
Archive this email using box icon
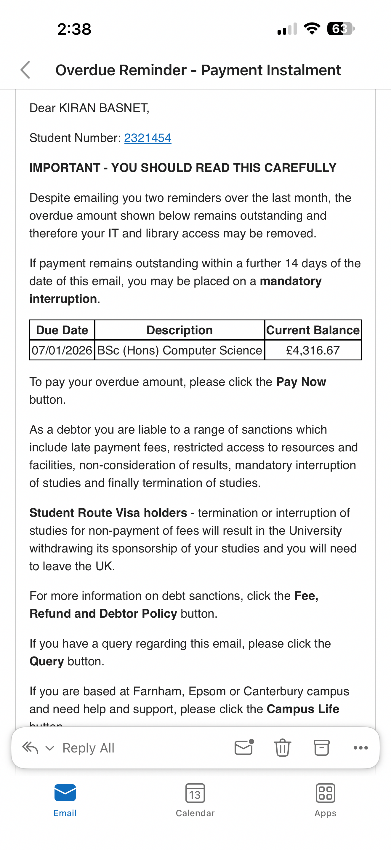pos(321,748)
